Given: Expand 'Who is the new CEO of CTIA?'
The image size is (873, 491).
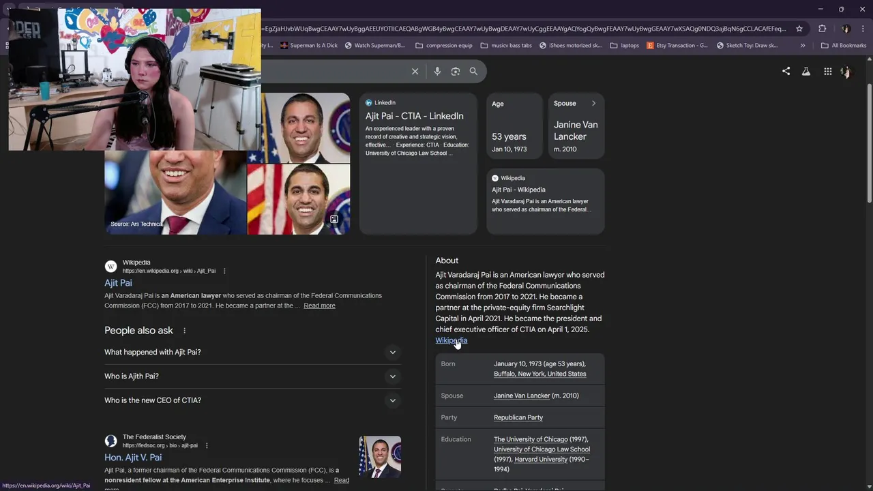Looking at the screenshot, I should (x=252, y=400).
